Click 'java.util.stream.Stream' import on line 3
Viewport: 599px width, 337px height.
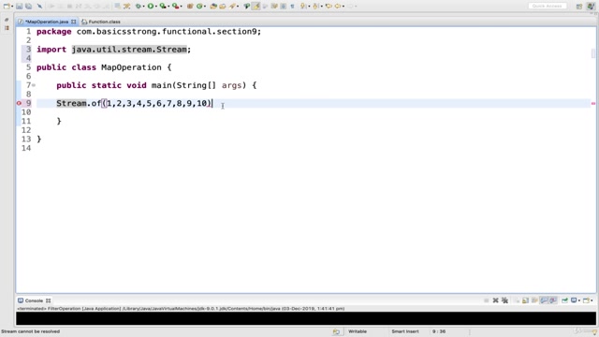click(129, 50)
